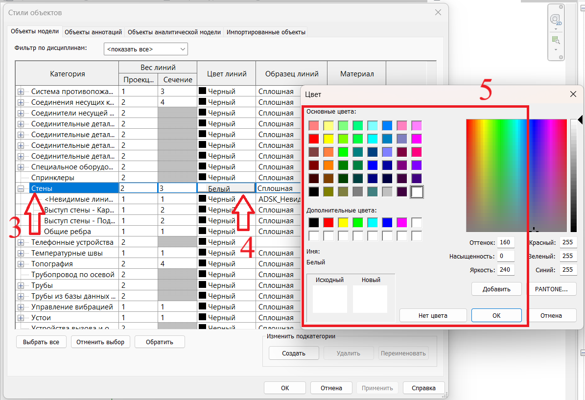Image resolution: width=585 pixels, height=400 pixels.
Task: Pick the black basic color swatch
Action: point(314,192)
